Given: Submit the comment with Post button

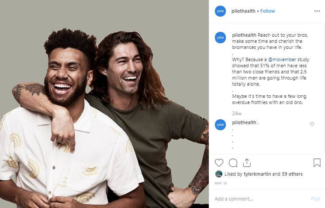Looking at the screenshot, I should click(x=315, y=199).
